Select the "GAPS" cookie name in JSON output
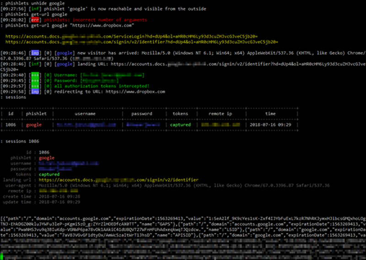 click(x=165, y=224)
